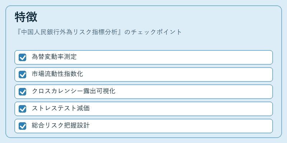Click the ストレステスト減価 label text
This screenshot has height=143, width=287.
[x=61, y=108]
